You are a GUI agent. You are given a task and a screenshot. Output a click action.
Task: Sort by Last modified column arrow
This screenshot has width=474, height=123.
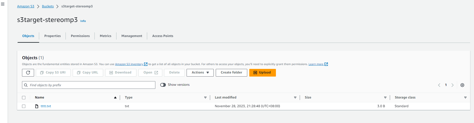tap(295, 98)
